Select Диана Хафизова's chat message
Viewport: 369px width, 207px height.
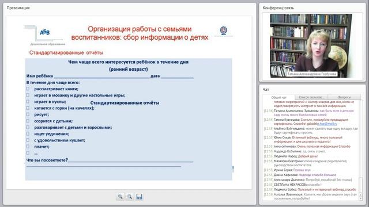[x=300, y=175]
